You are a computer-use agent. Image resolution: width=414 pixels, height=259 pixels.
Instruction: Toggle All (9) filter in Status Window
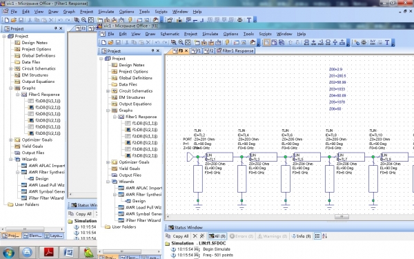pyautogui.click(x=217, y=236)
